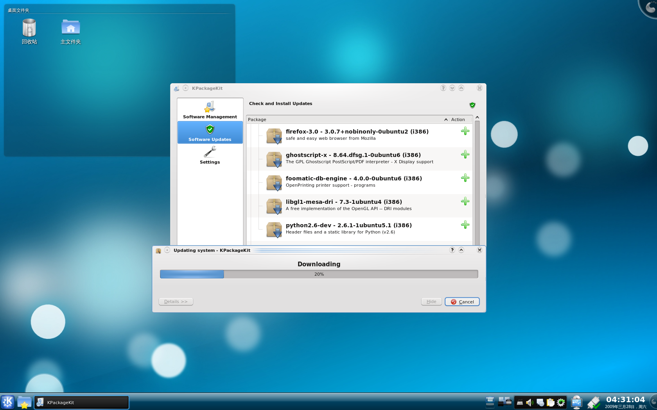Open the 主文件夹 home folder on desktop
Screen dimensions: 657x410
point(71,31)
